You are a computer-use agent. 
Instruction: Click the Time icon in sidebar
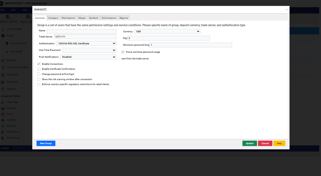pos(3,114)
